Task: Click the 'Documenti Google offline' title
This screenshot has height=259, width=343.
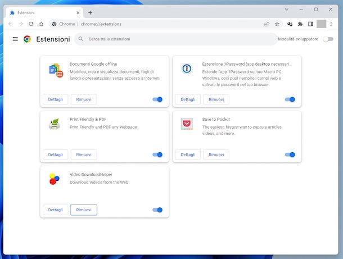Action: [x=93, y=64]
